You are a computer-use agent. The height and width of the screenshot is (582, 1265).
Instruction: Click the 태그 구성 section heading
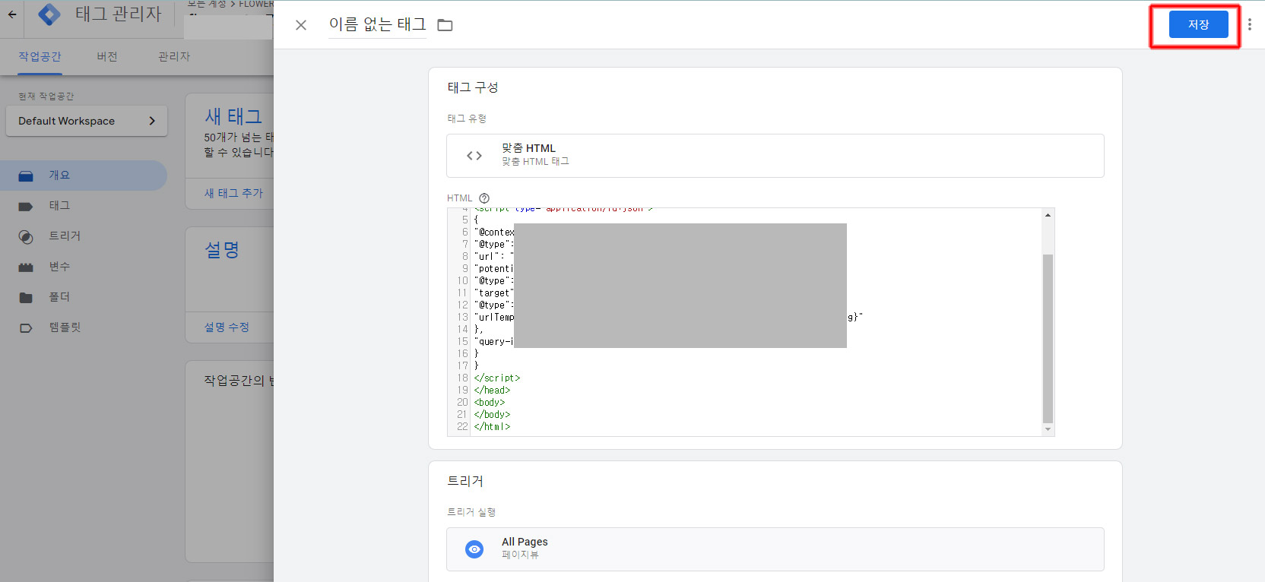click(x=473, y=87)
